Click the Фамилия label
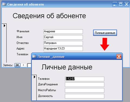Viewport: 130px width, 102px height. coord(23,31)
